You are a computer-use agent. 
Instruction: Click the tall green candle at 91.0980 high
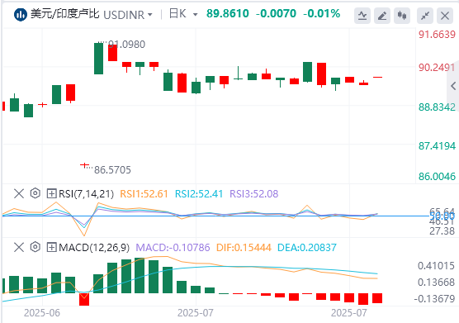(98, 59)
